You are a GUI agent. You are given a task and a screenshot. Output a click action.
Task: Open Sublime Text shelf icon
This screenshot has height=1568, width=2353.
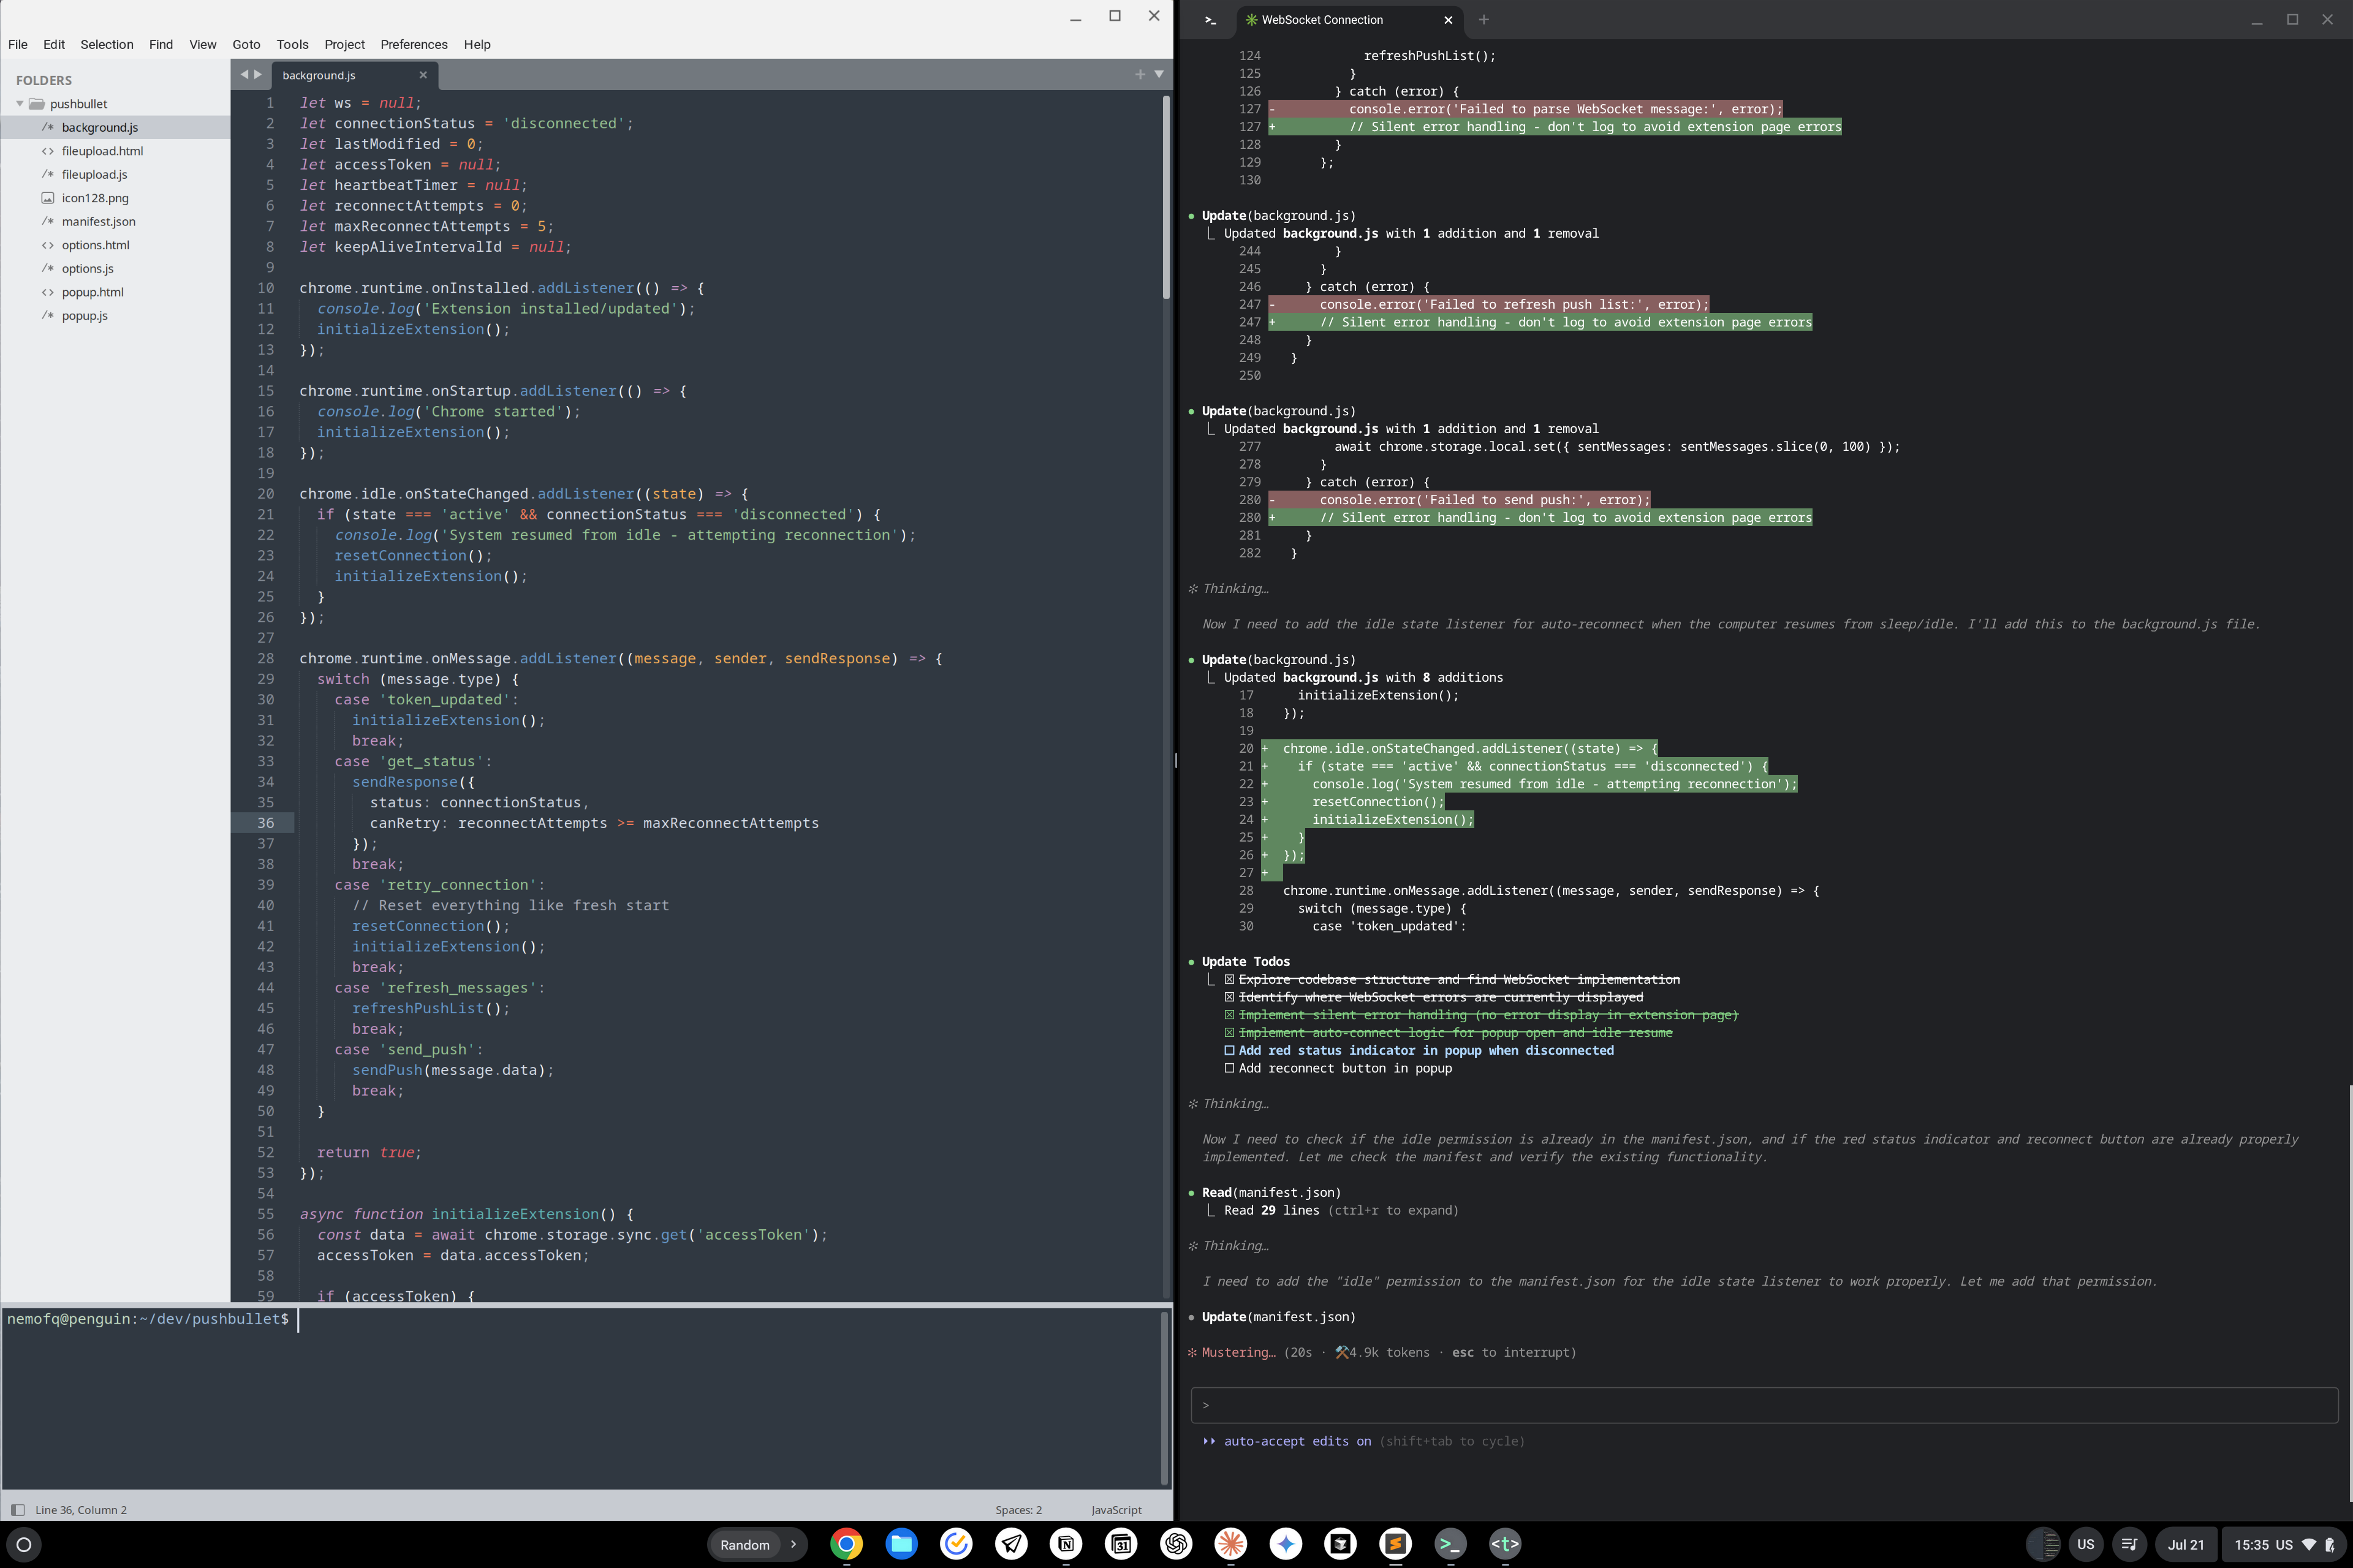pos(1396,1544)
